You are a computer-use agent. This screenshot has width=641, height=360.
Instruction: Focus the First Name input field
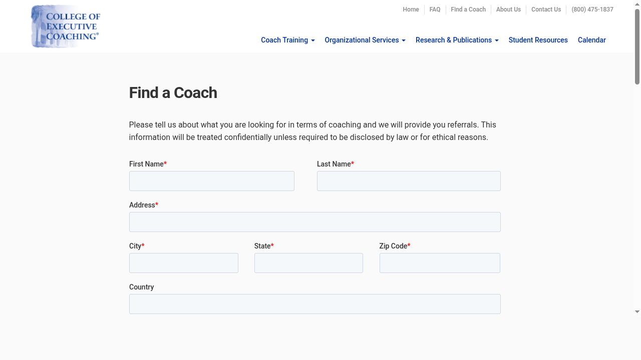(212, 181)
